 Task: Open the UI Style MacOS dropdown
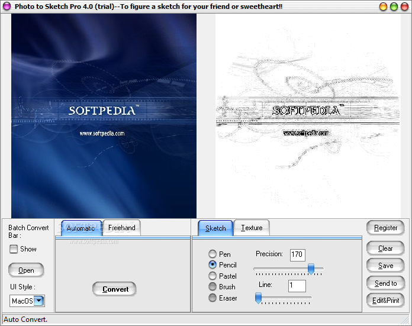tap(39, 301)
